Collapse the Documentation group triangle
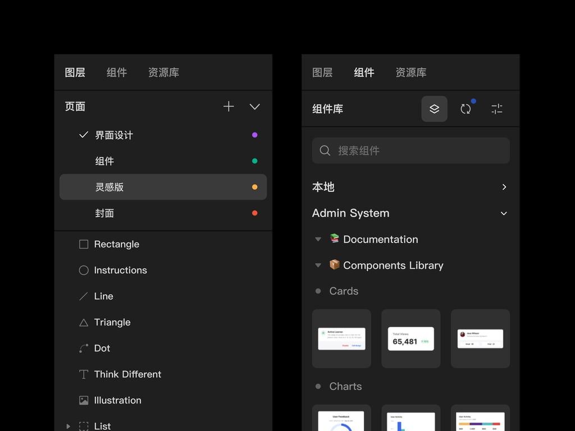The width and height of the screenshot is (575, 431). [318, 239]
